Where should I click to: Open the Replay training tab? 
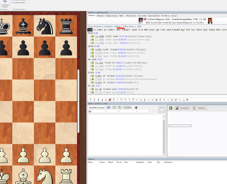pyautogui.click(x=112, y=16)
